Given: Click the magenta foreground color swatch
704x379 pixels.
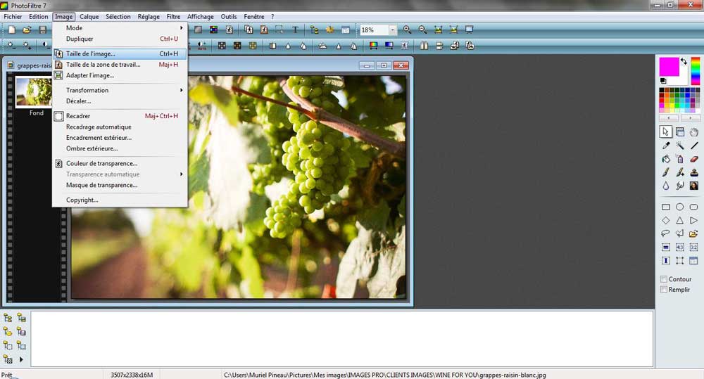Looking at the screenshot, I should 669,67.
